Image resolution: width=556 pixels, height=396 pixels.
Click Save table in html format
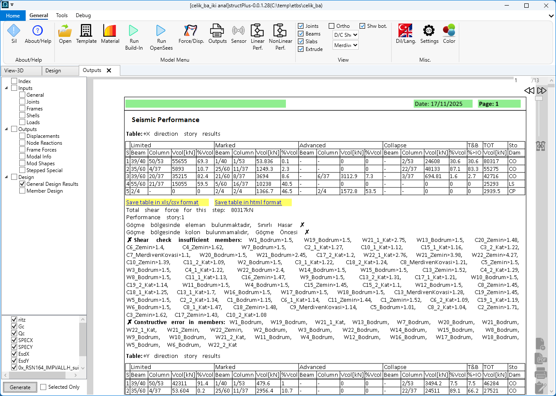click(248, 202)
